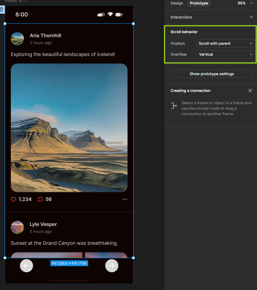
Task: Add a new interaction with plus icon
Action: point(251,17)
